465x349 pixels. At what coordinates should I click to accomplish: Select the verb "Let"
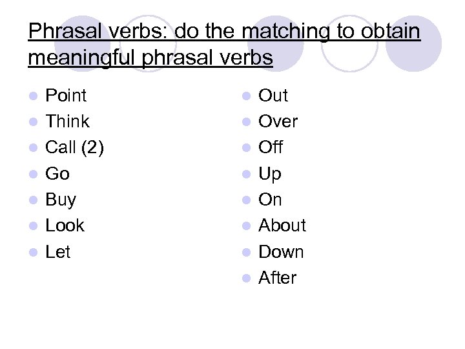click(x=58, y=251)
